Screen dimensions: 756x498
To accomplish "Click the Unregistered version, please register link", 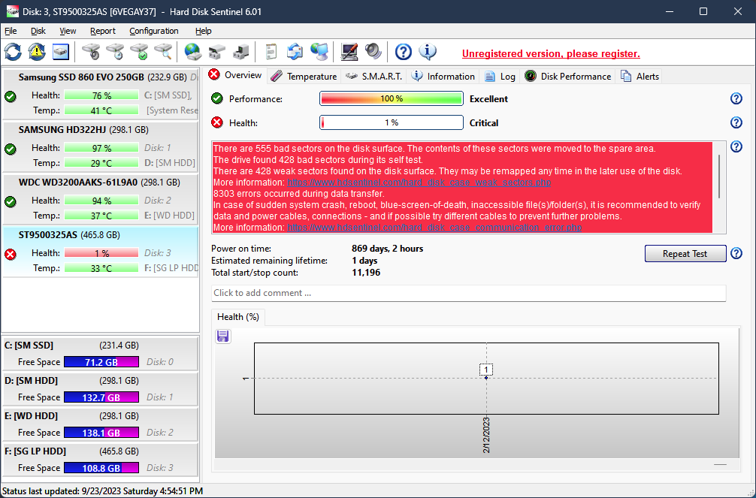I will coord(551,53).
